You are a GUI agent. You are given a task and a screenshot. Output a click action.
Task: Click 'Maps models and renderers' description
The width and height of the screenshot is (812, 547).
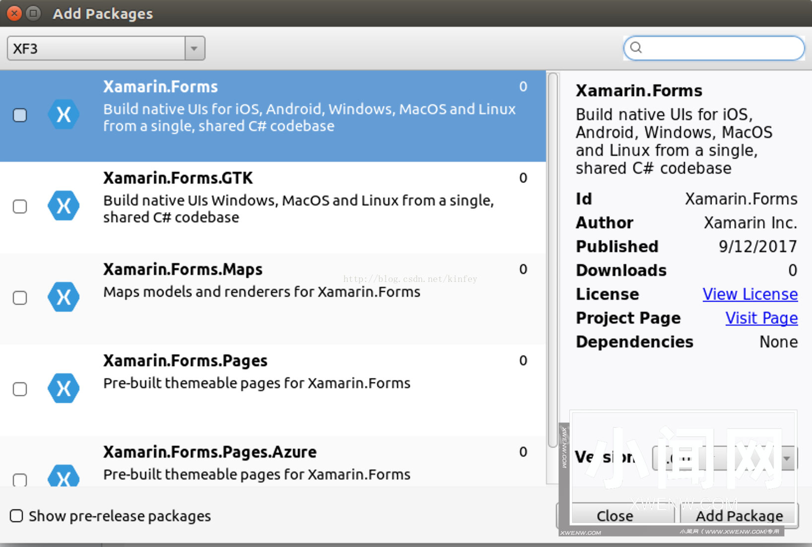[262, 292]
